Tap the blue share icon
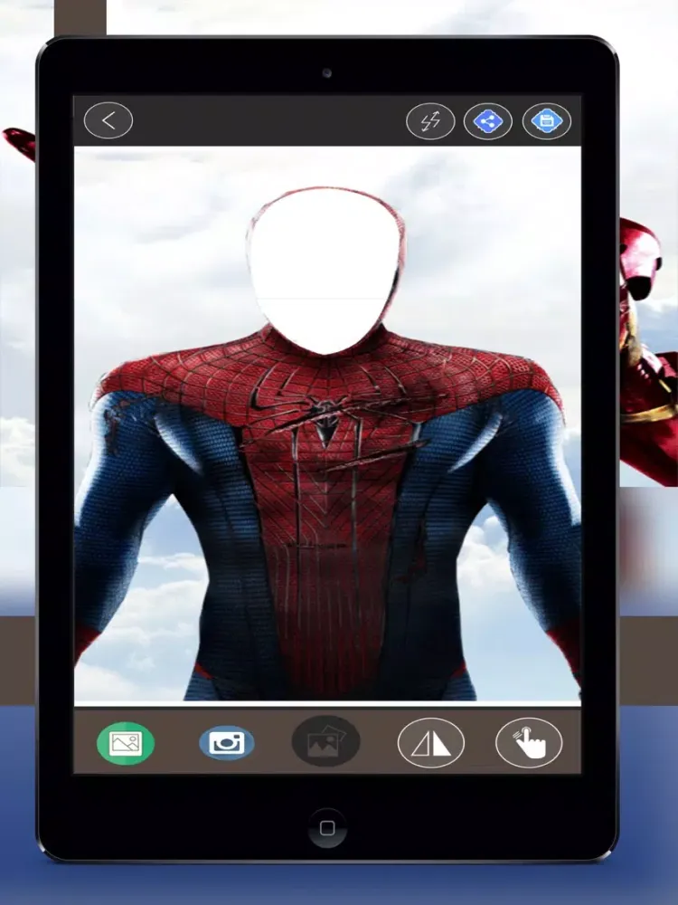The height and width of the screenshot is (905, 678). [x=488, y=121]
